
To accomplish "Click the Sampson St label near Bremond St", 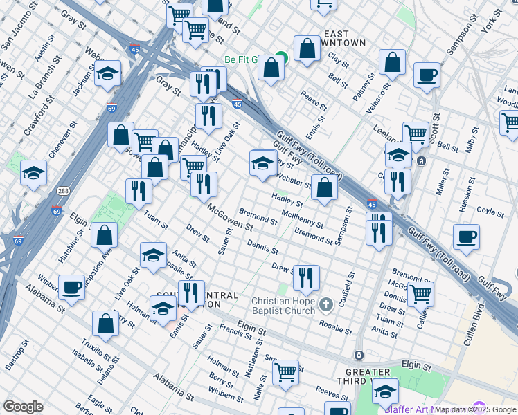I will (x=344, y=226).
